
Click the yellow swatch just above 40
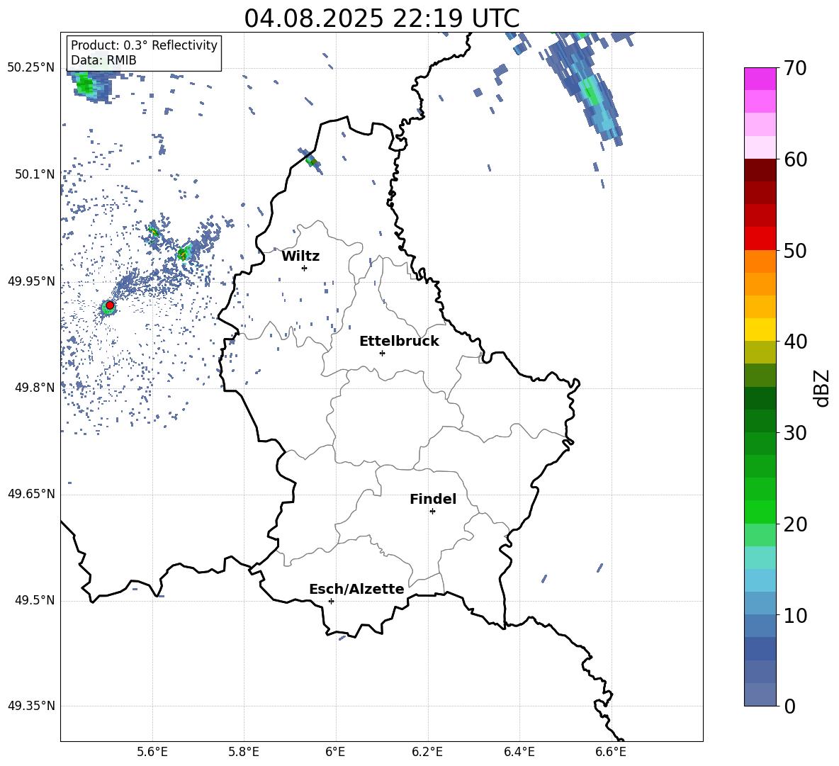pos(760,330)
